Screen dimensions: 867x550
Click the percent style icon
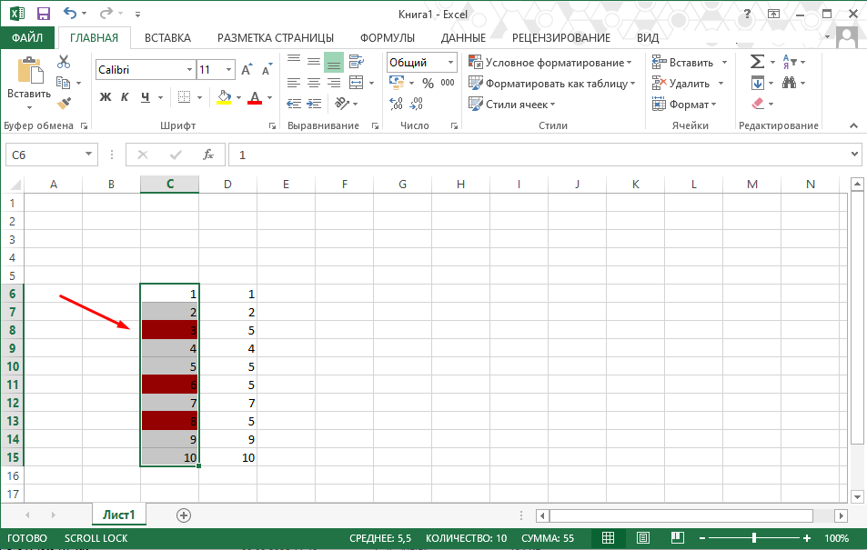pos(428,84)
